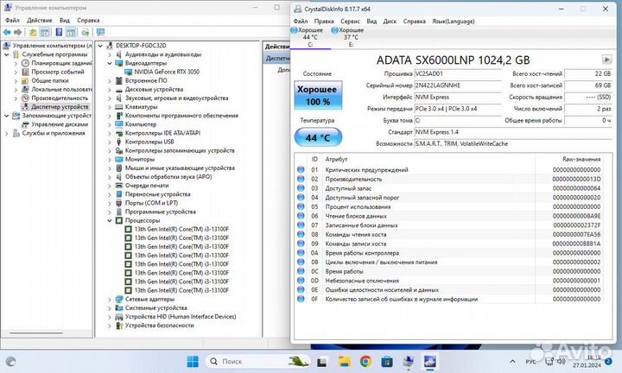
Task: Click next disk arrow button in CrystalDiskInfo
Action: pos(606,59)
